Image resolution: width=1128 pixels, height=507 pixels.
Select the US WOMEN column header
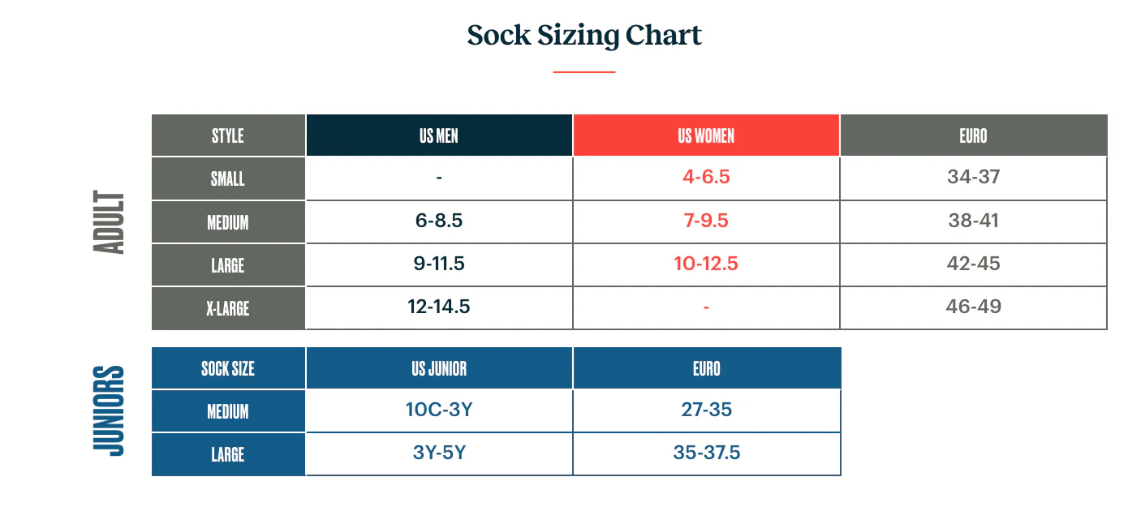(x=706, y=135)
